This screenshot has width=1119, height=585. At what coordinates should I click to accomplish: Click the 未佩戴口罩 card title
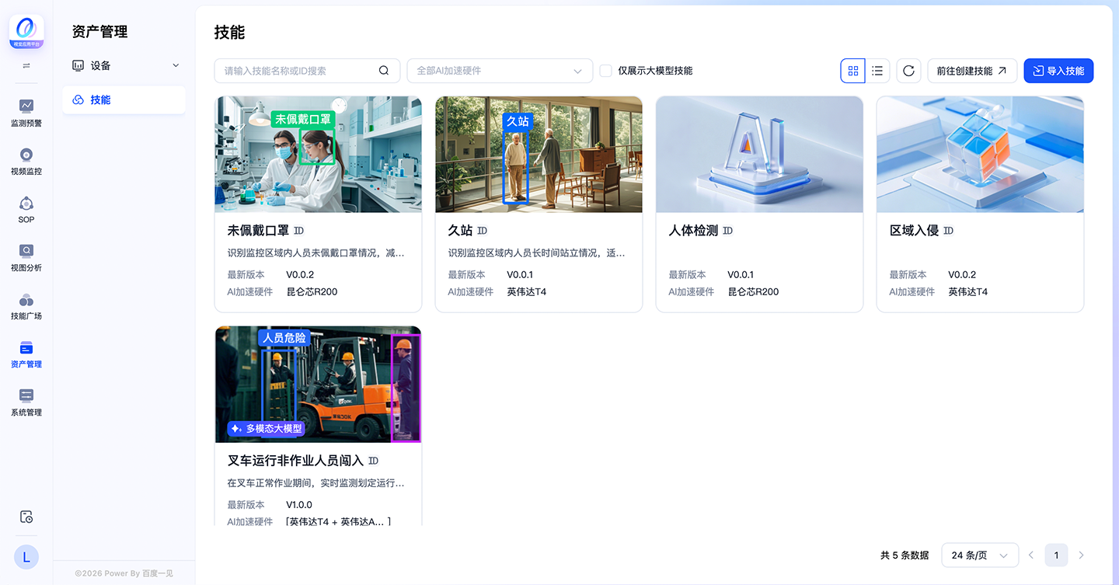(x=259, y=231)
